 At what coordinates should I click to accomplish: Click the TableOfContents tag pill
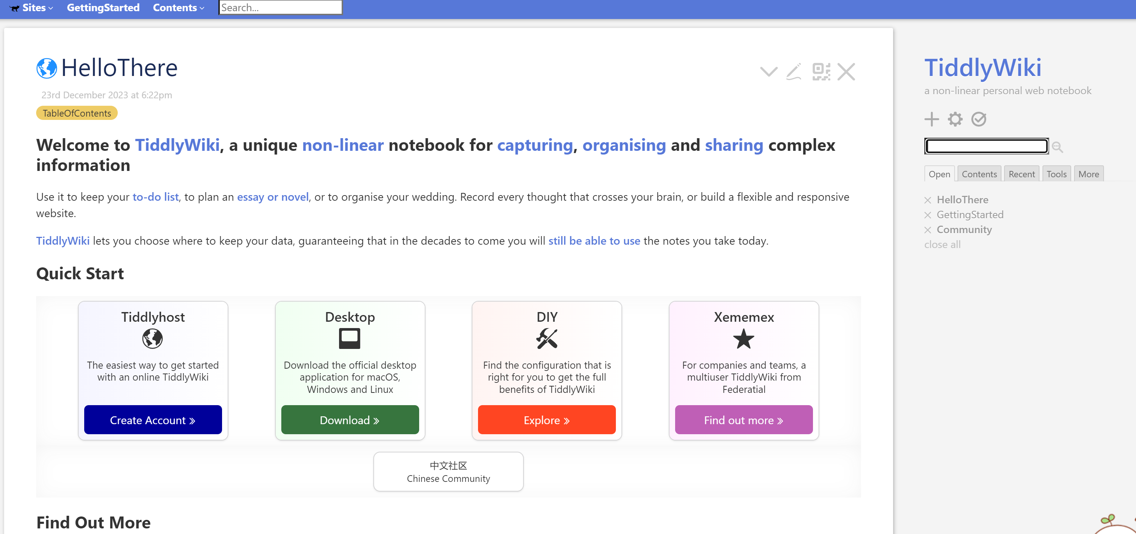click(x=77, y=113)
